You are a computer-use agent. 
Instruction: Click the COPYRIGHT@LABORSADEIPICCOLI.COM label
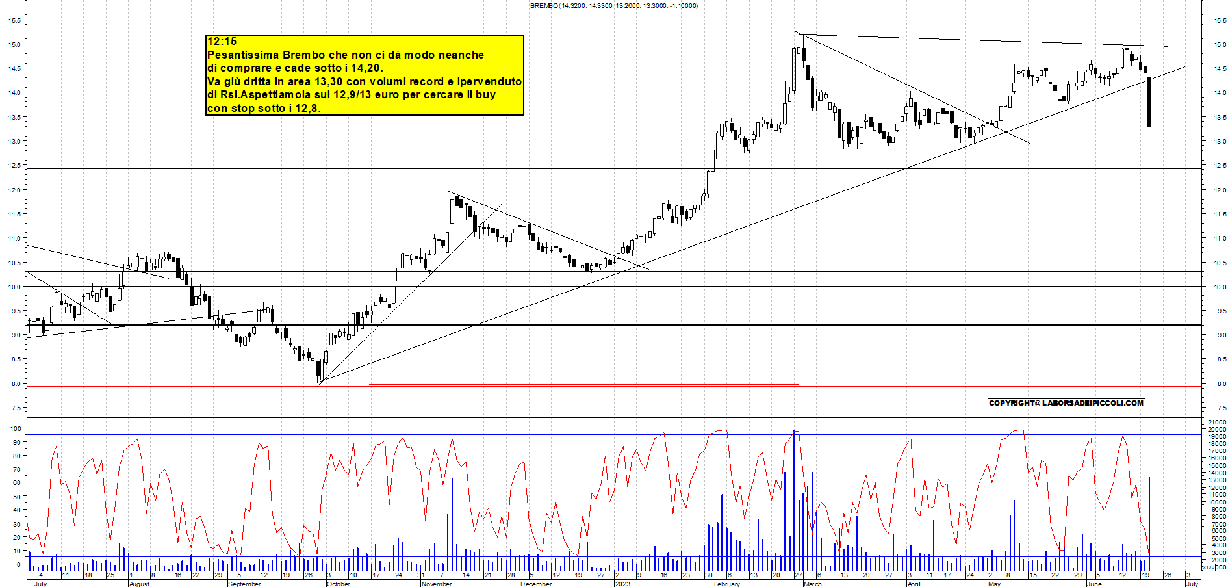1066,403
